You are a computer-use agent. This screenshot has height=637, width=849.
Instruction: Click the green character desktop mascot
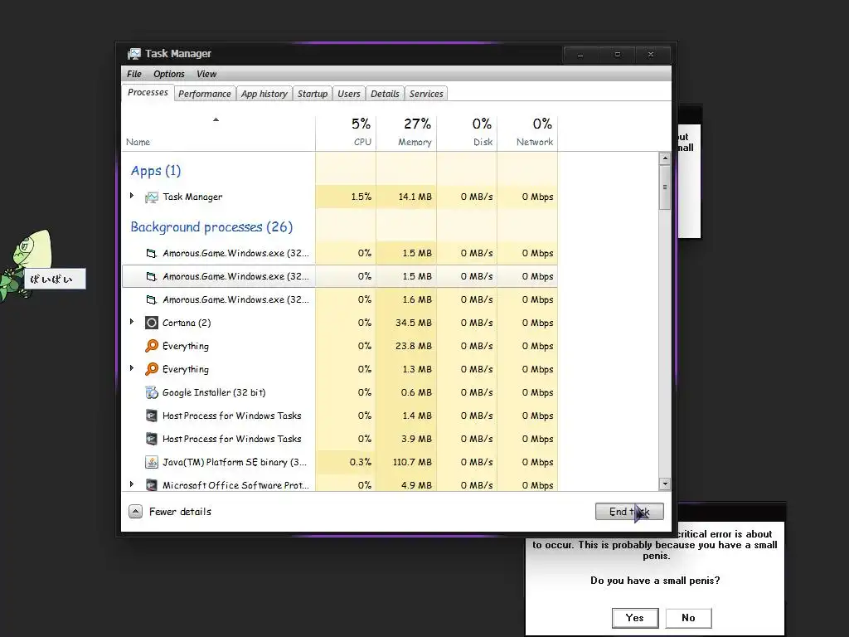pos(26,265)
